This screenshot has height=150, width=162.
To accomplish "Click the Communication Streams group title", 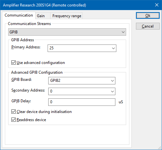I will click(29, 24).
